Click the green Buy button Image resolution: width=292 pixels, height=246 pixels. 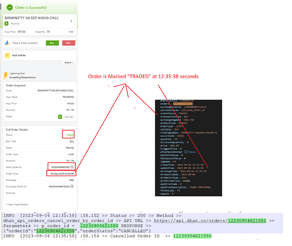(52, 43)
